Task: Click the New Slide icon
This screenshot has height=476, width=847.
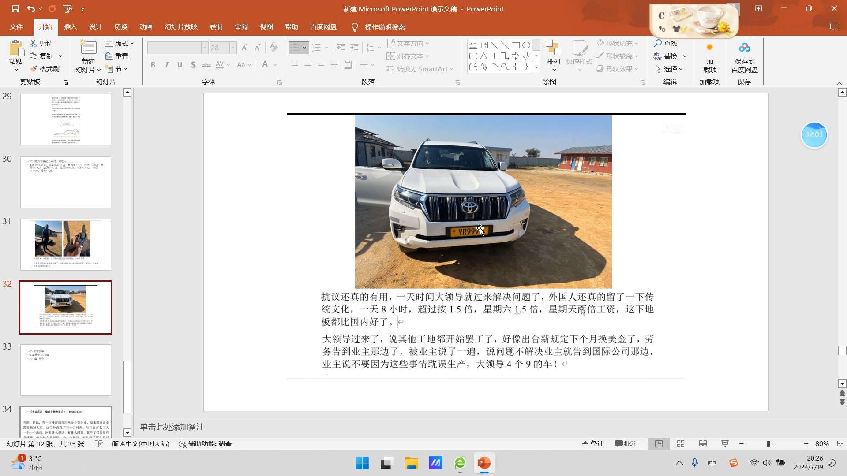Action: click(88, 48)
